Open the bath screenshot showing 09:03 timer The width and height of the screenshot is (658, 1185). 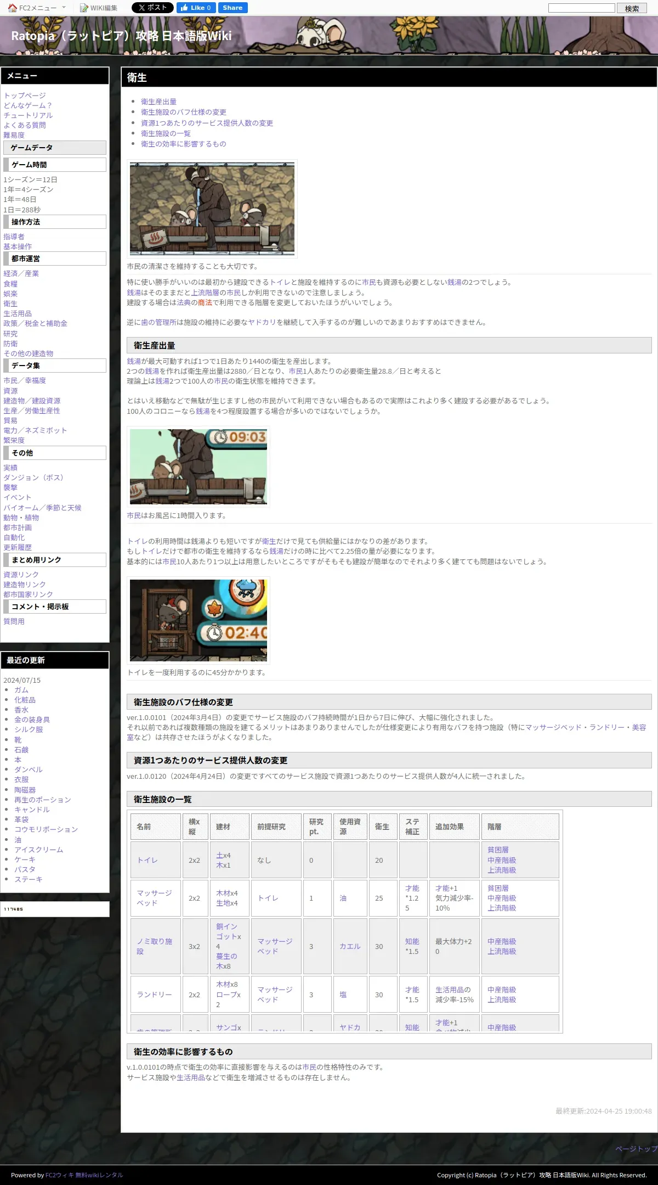[x=198, y=467]
